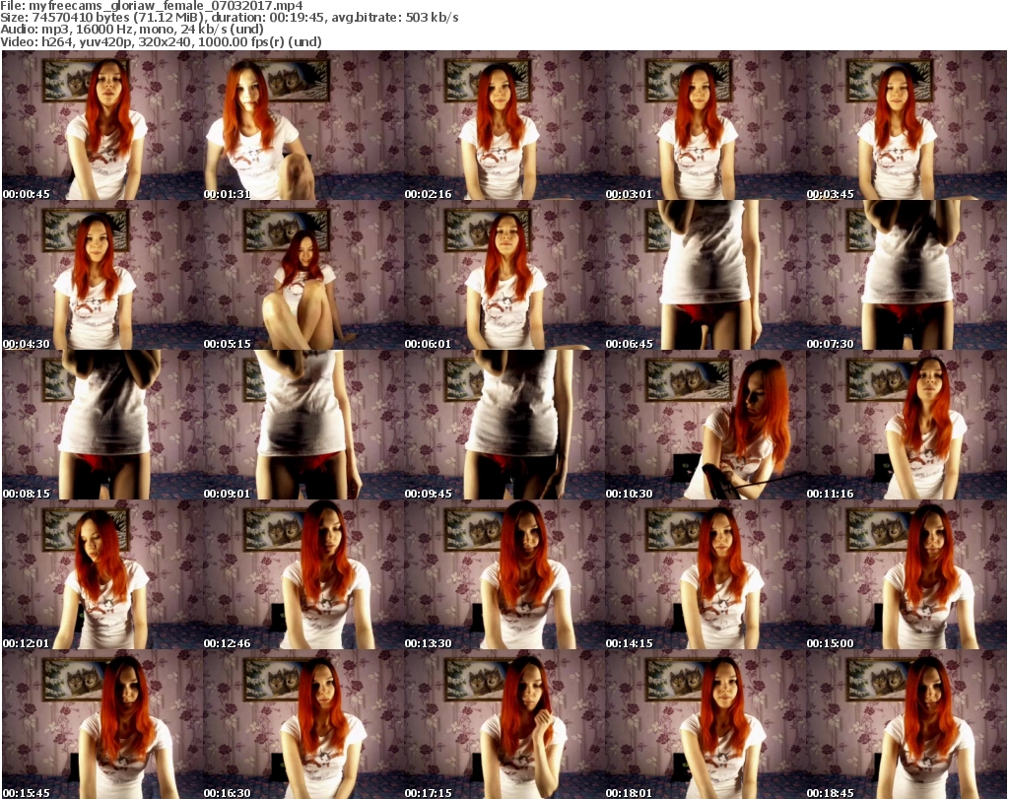Click the 'Audio: mp3, 16000 Hz' line
Viewport: 1009px width, 799px height.
(132, 30)
